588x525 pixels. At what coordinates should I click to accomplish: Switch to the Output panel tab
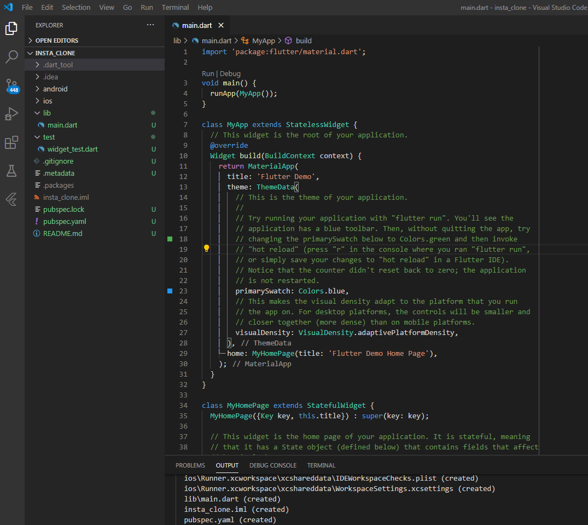(x=227, y=465)
